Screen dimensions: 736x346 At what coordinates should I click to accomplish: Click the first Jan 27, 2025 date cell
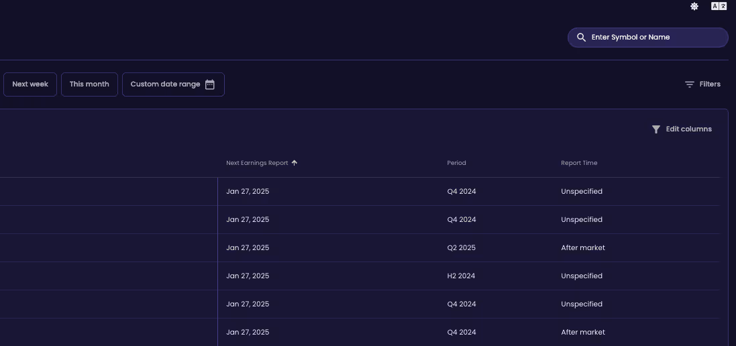click(x=248, y=191)
